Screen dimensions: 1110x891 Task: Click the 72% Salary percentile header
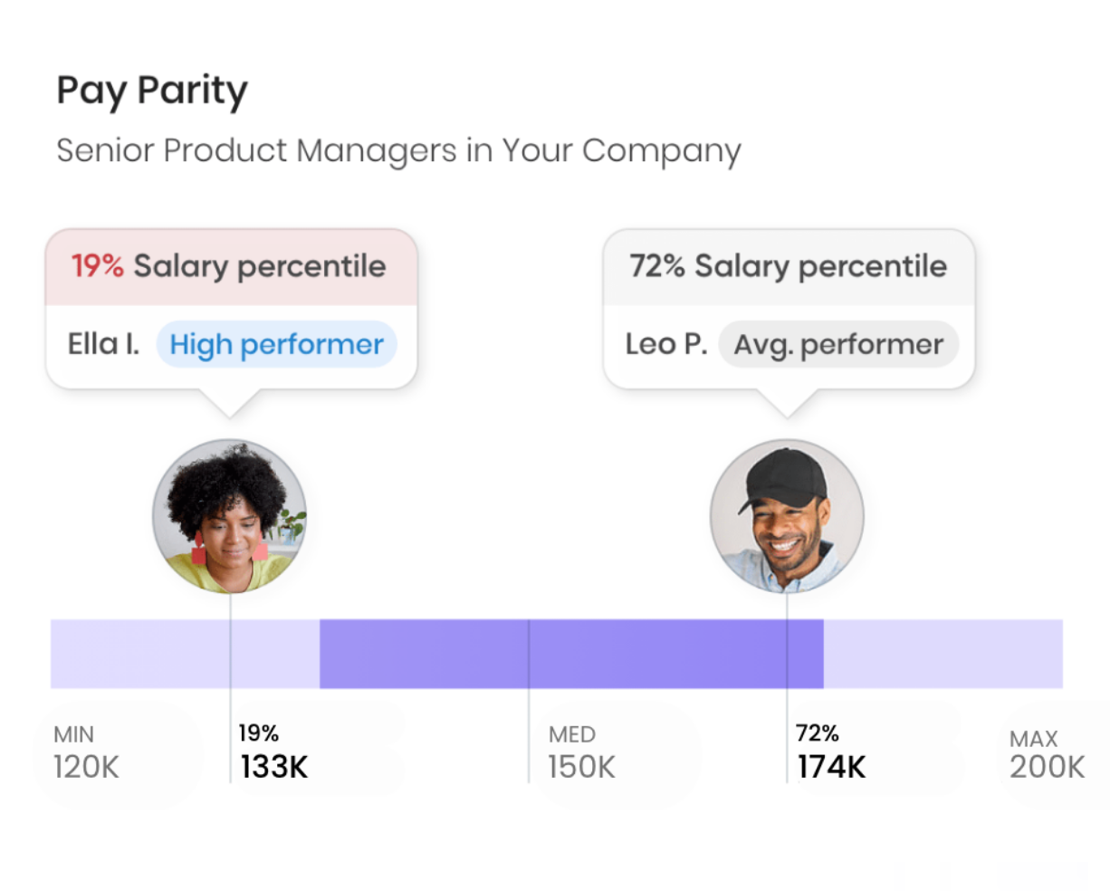point(789,266)
